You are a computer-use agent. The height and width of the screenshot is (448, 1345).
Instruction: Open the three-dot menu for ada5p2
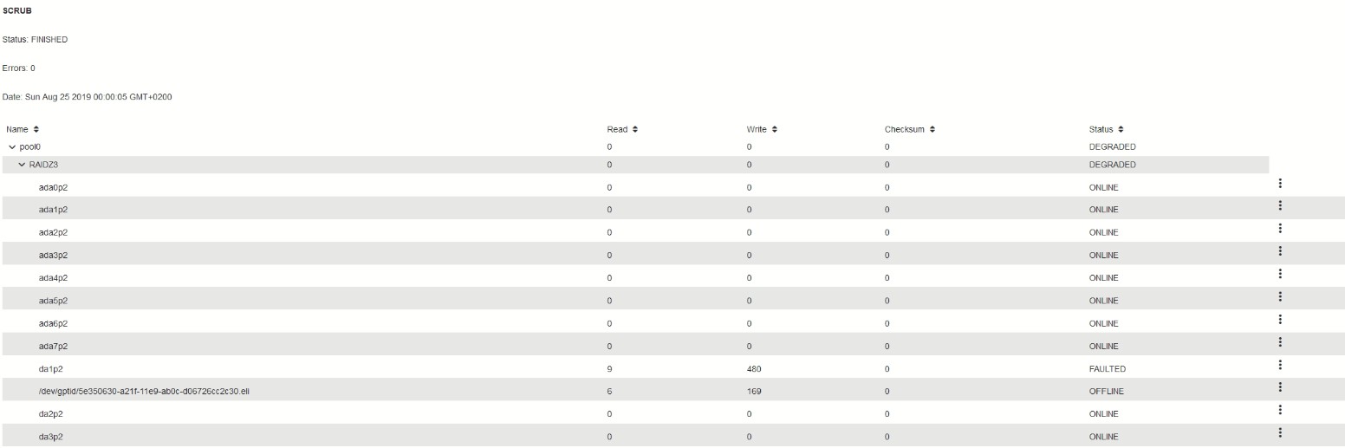pyautogui.click(x=1279, y=296)
